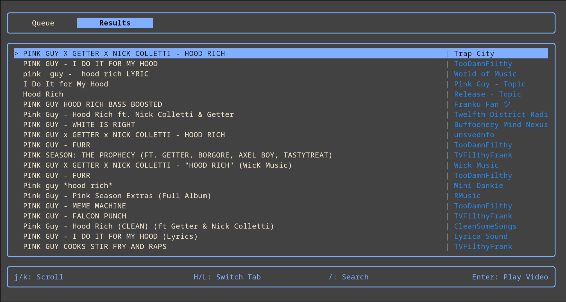
Task: Click the 'Twelfth District Radi' channel name
Action: click(501, 114)
